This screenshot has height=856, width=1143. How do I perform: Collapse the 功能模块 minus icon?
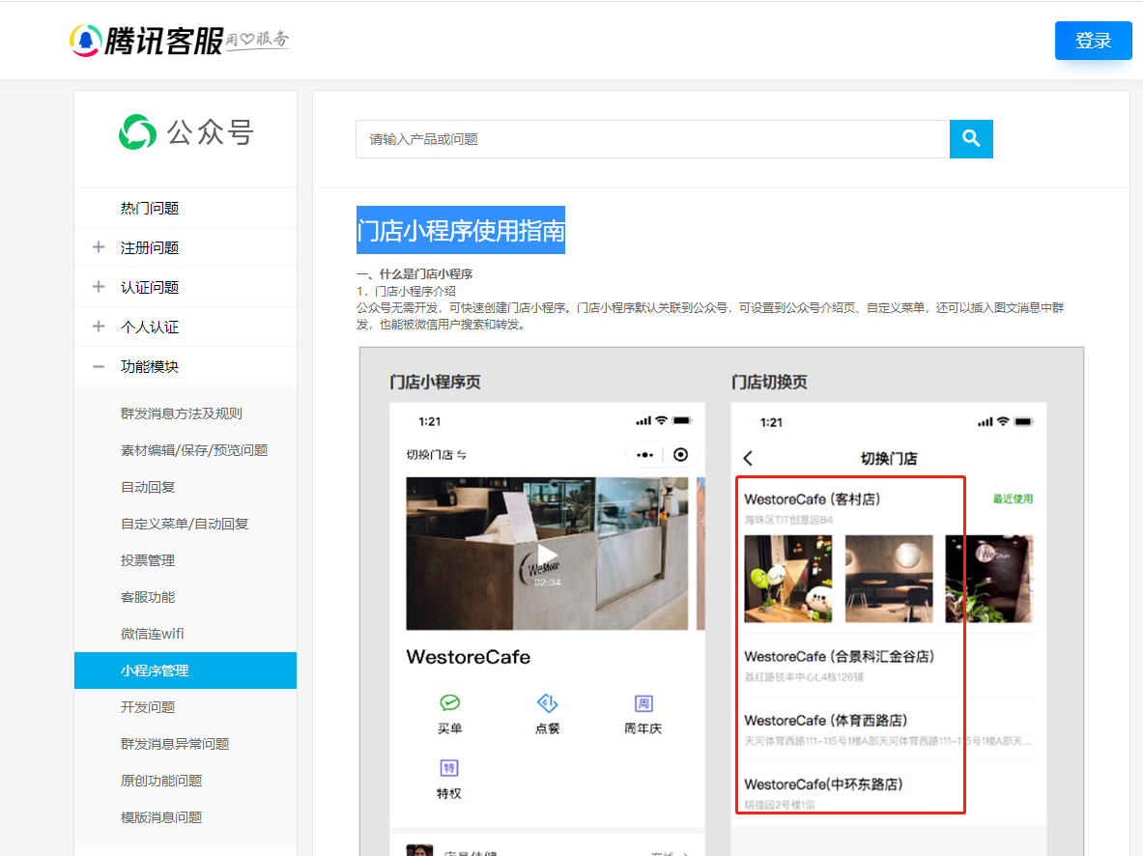pos(99,366)
